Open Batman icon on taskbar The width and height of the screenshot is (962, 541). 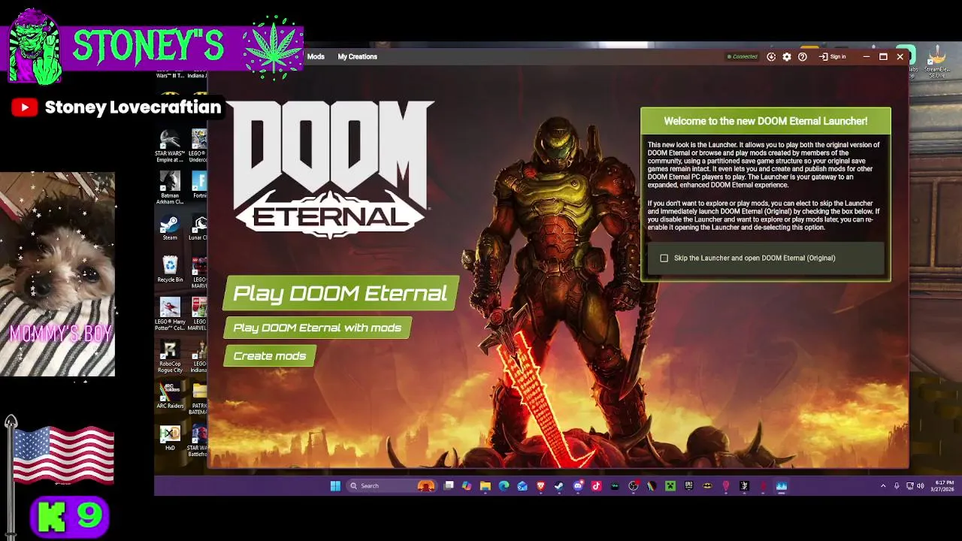[x=707, y=486]
